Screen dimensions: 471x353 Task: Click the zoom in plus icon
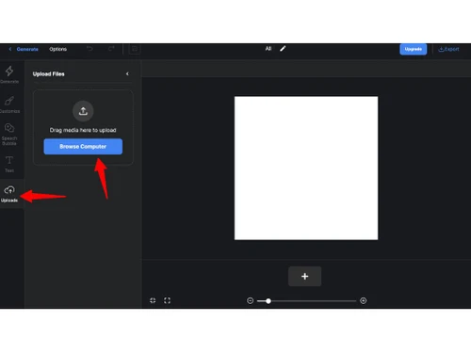[x=364, y=301]
